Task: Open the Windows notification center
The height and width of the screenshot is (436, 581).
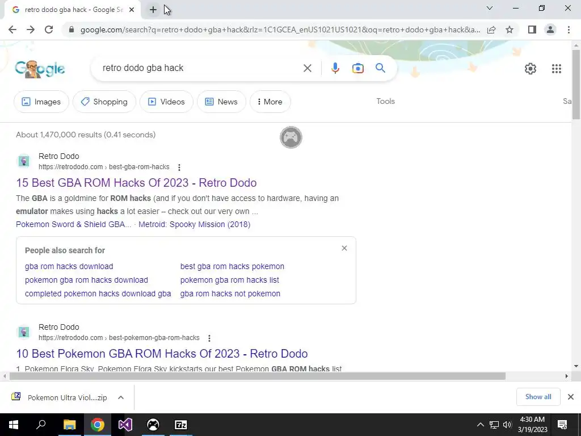Action: click(x=562, y=425)
